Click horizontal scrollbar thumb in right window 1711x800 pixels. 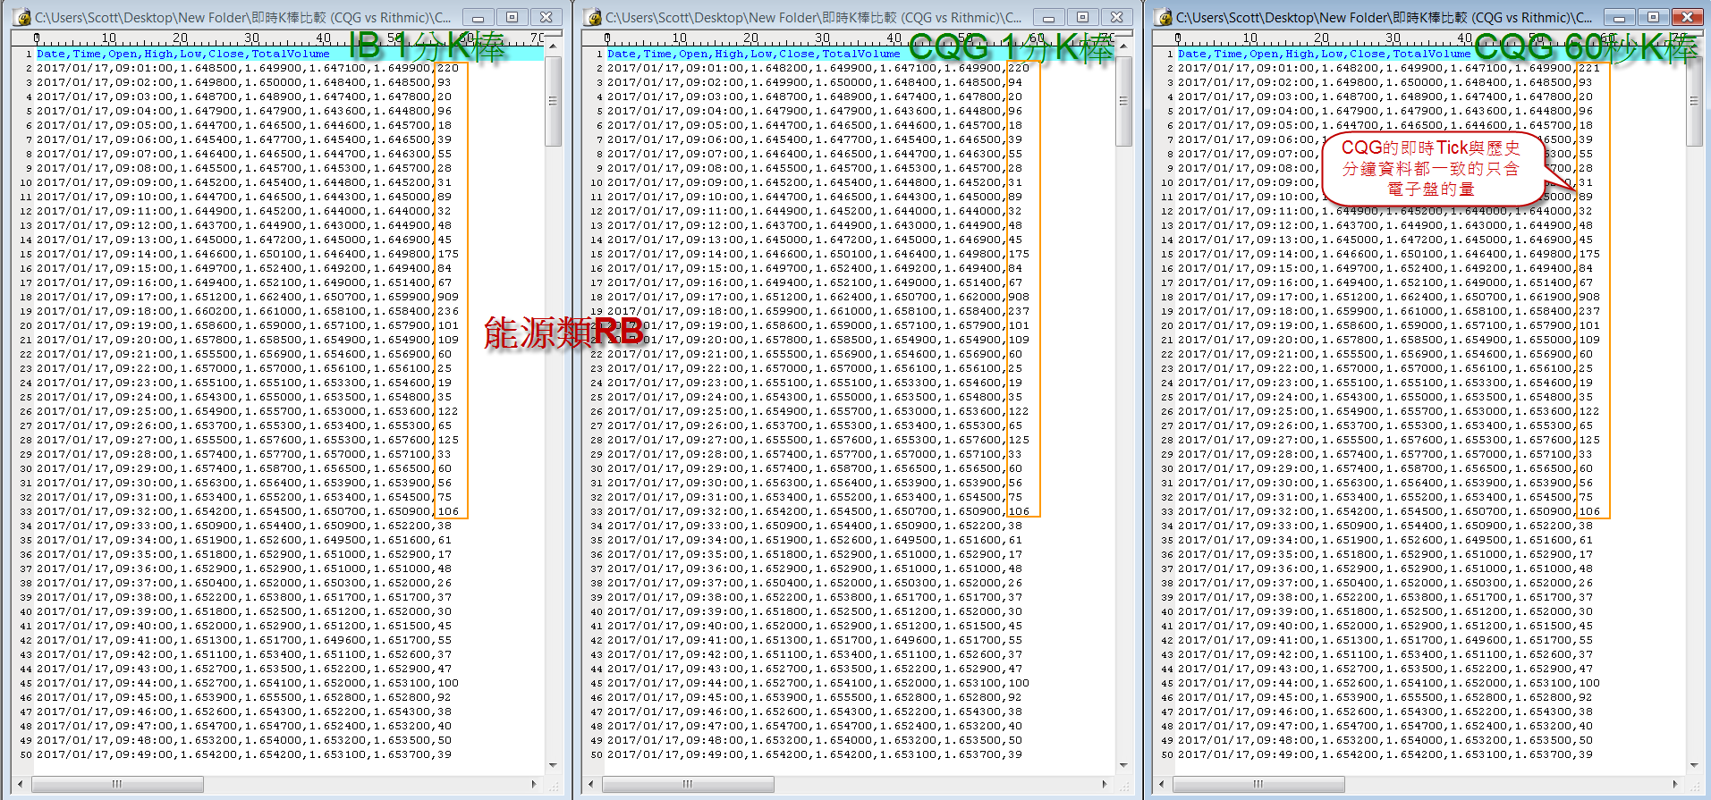[1258, 784]
